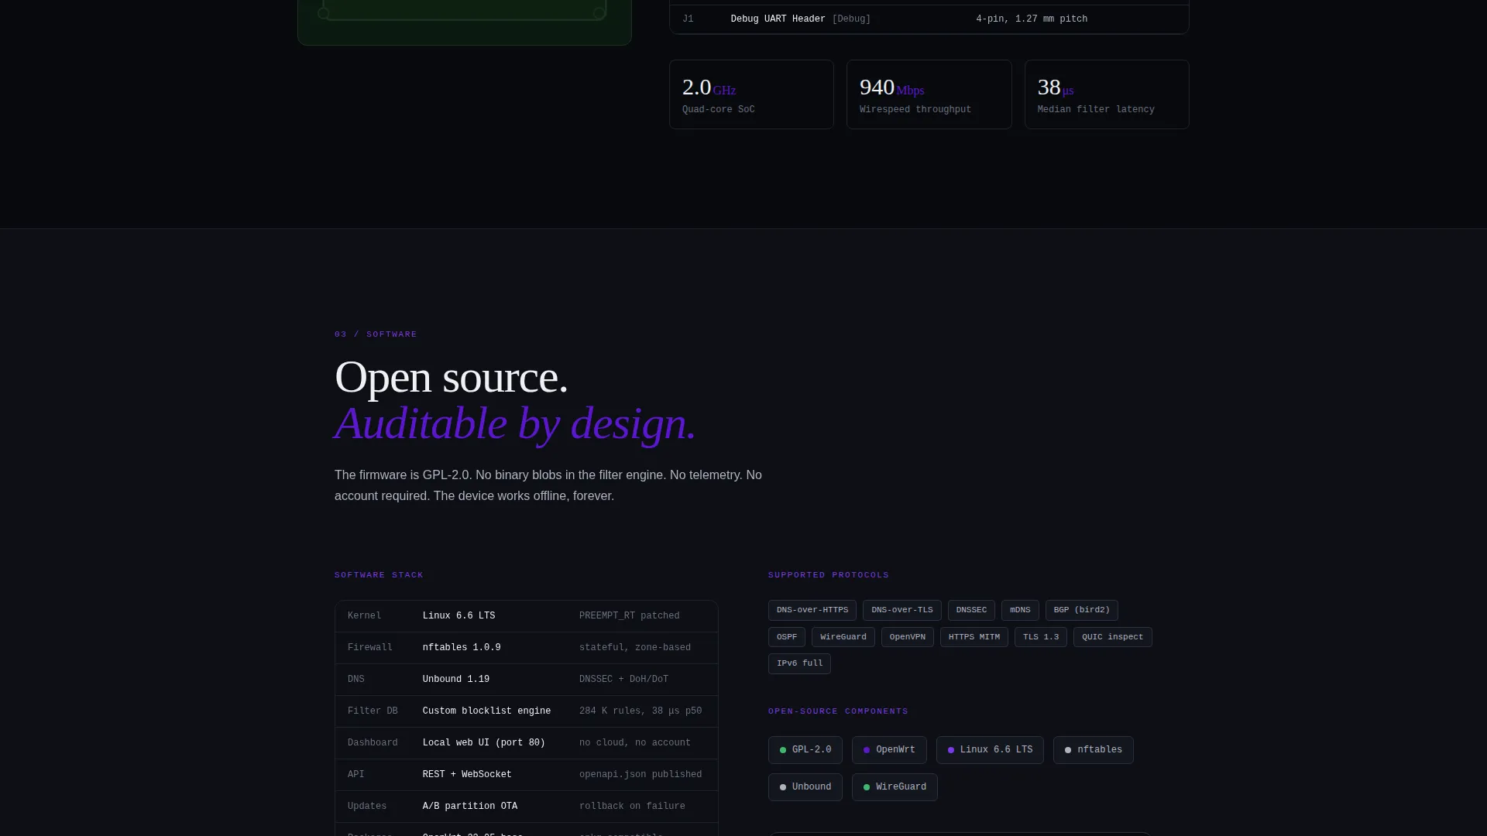Screen dimensions: 1487x836
Task: Select the HTTPS MITM tag
Action: tap(974, 637)
